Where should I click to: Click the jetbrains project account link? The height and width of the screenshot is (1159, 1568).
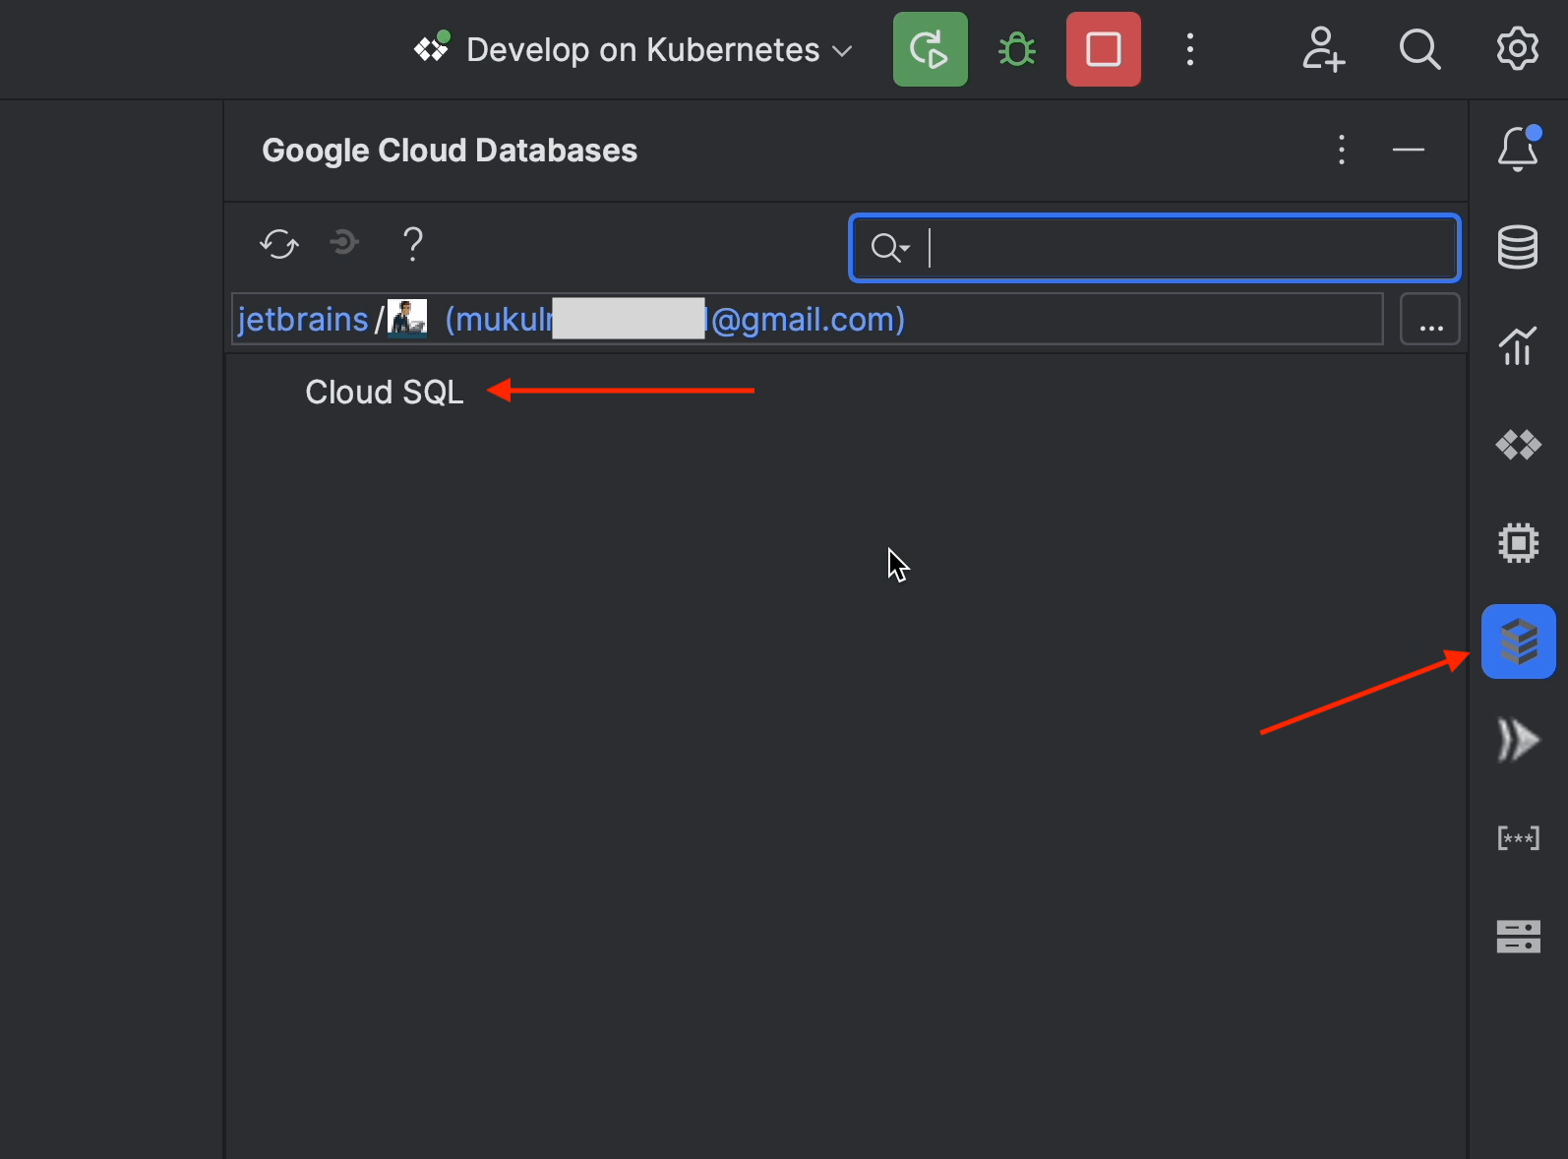303,320
